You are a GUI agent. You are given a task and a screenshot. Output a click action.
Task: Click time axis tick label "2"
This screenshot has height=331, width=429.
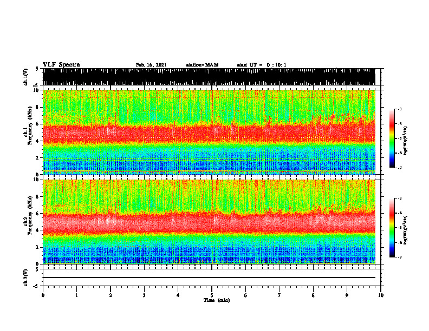point(110,295)
